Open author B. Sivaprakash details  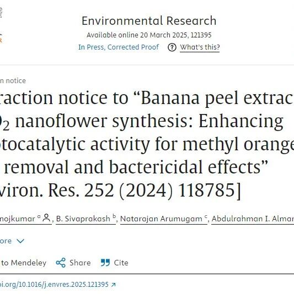[86, 219]
